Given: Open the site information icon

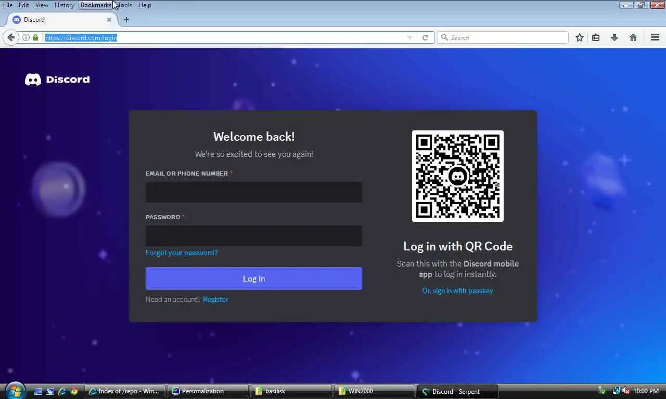Looking at the screenshot, I should pyautogui.click(x=26, y=37).
